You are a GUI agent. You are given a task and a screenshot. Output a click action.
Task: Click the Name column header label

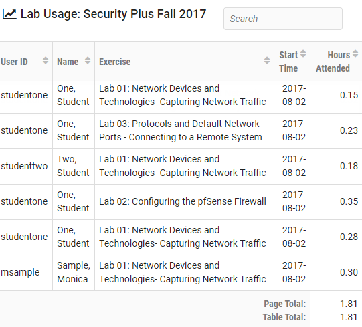click(x=68, y=62)
